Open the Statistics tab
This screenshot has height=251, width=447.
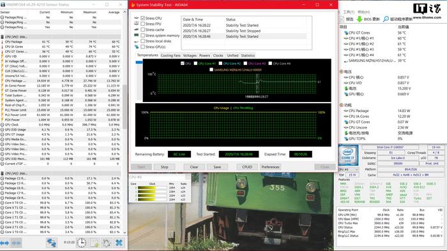point(248,55)
